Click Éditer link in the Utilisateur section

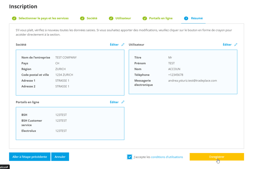(x=227, y=45)
